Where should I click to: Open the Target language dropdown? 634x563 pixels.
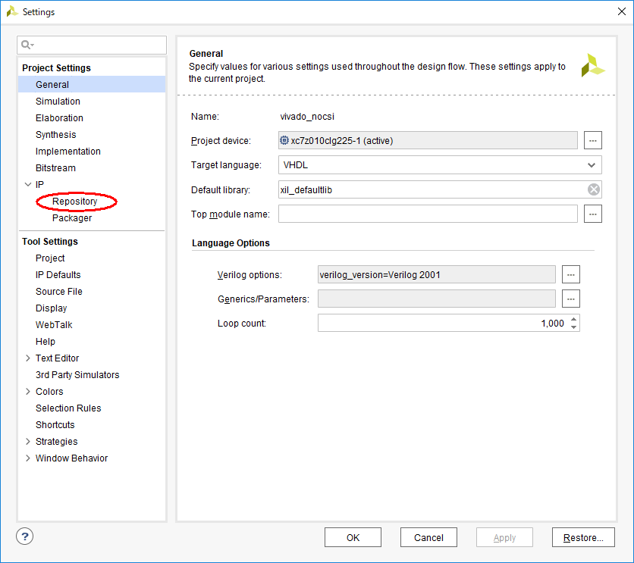click(591, 164)
